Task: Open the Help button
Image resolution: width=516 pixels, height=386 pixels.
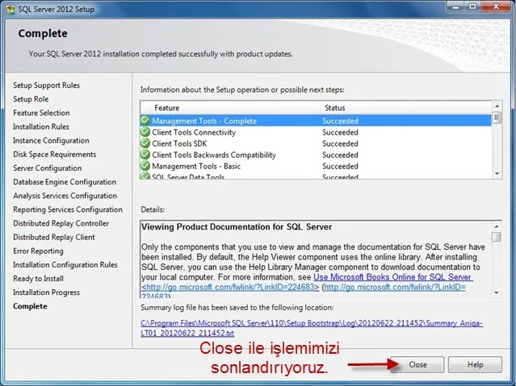Action: tap(475, 365)
